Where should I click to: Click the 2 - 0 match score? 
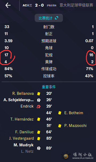(39, 5)
